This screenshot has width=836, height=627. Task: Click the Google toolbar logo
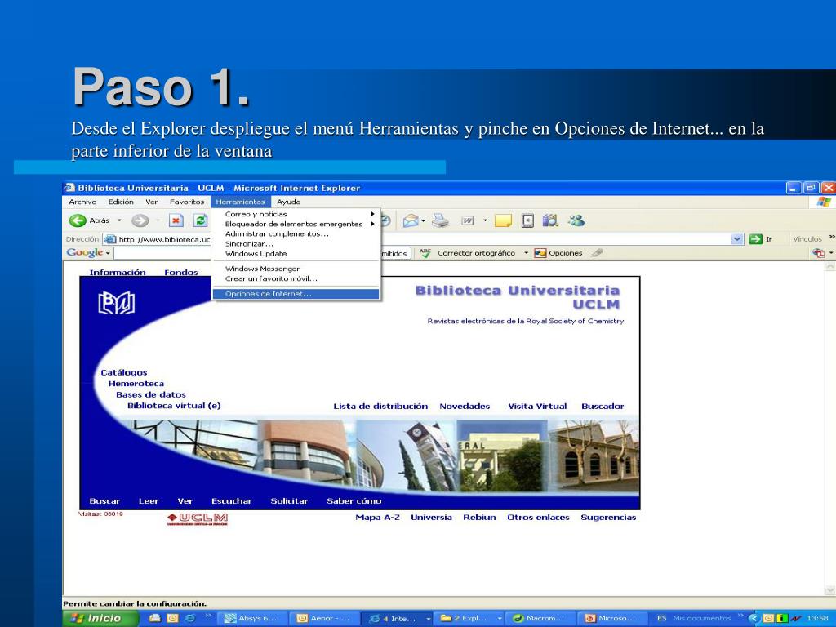point(84,253)
